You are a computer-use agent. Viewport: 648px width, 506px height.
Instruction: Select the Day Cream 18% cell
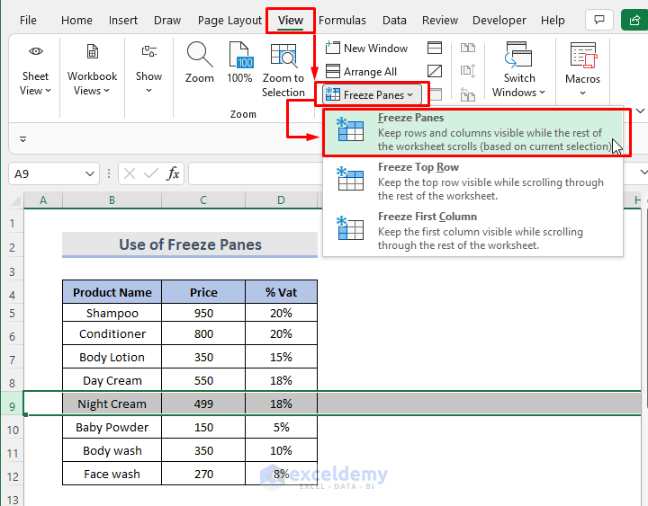coord(281,380)
